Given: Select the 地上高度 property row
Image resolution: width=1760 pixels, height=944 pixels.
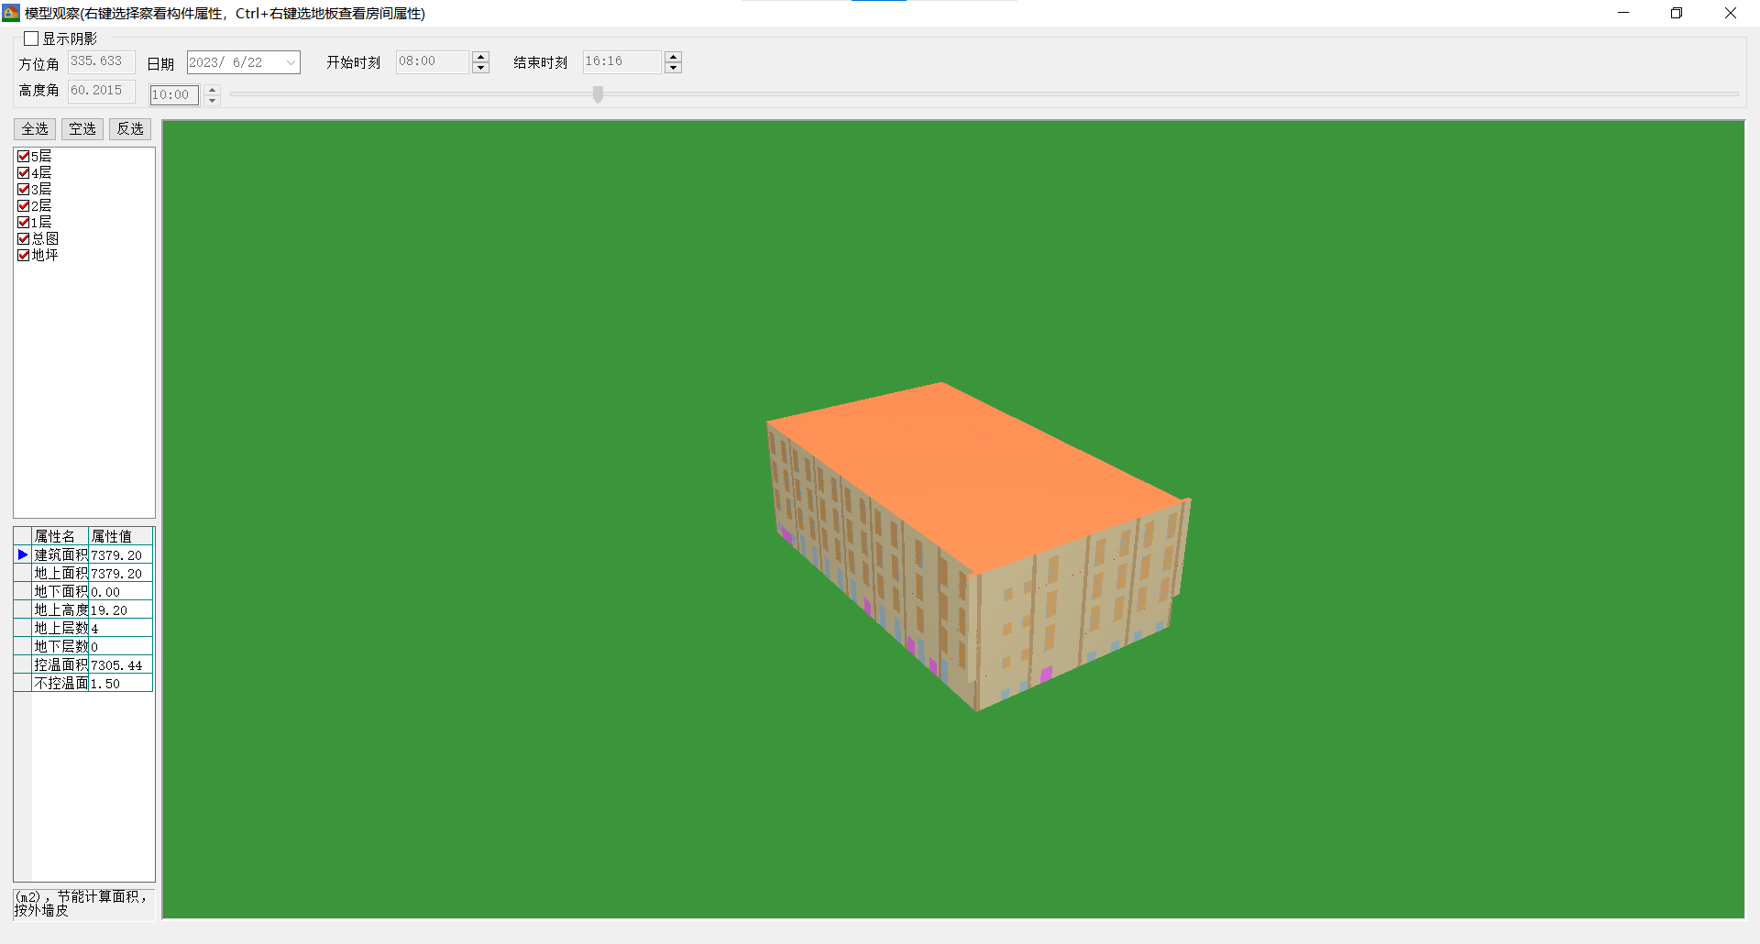Looking at the screenshot, I should (60, 610).
